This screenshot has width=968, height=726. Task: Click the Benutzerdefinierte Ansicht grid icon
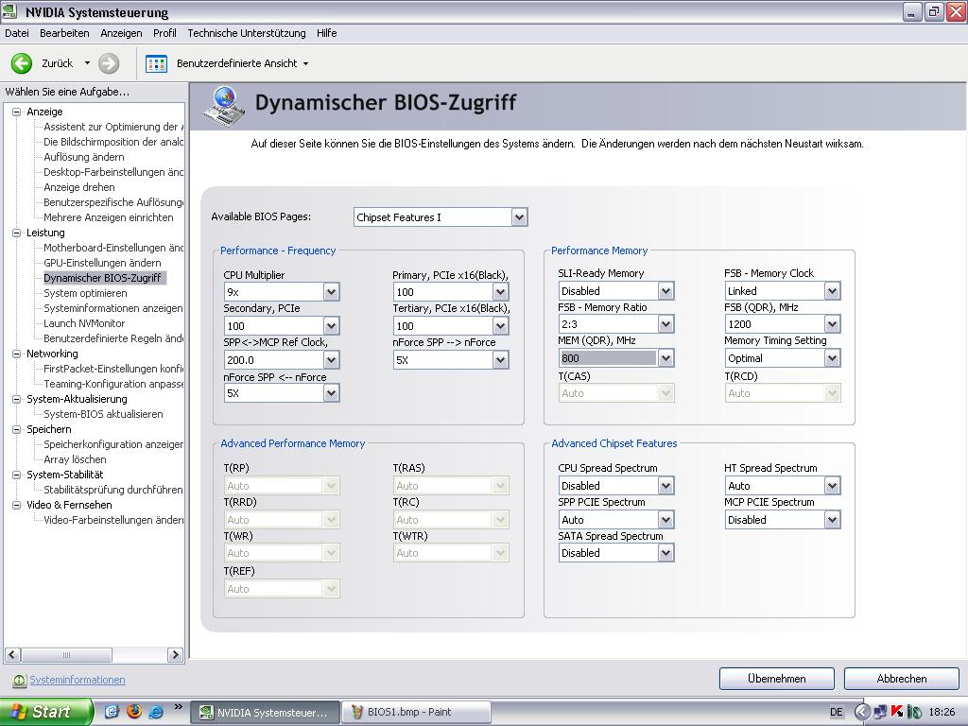156,63
